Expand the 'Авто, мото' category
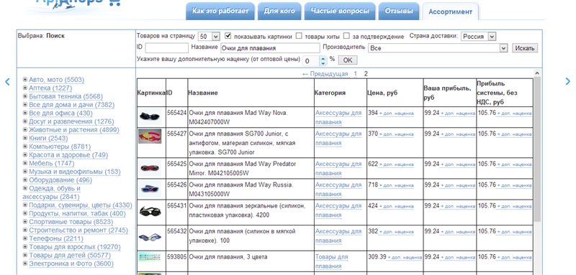Viewport: 576px width, 275px height. coord(25,79)
